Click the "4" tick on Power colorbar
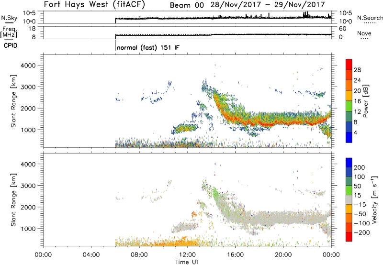383x265 pixels. [356, 132]
